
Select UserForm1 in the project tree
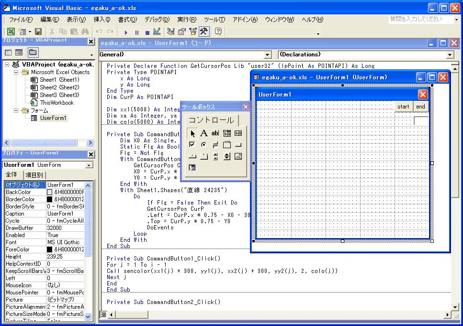[x=53, y=118]
